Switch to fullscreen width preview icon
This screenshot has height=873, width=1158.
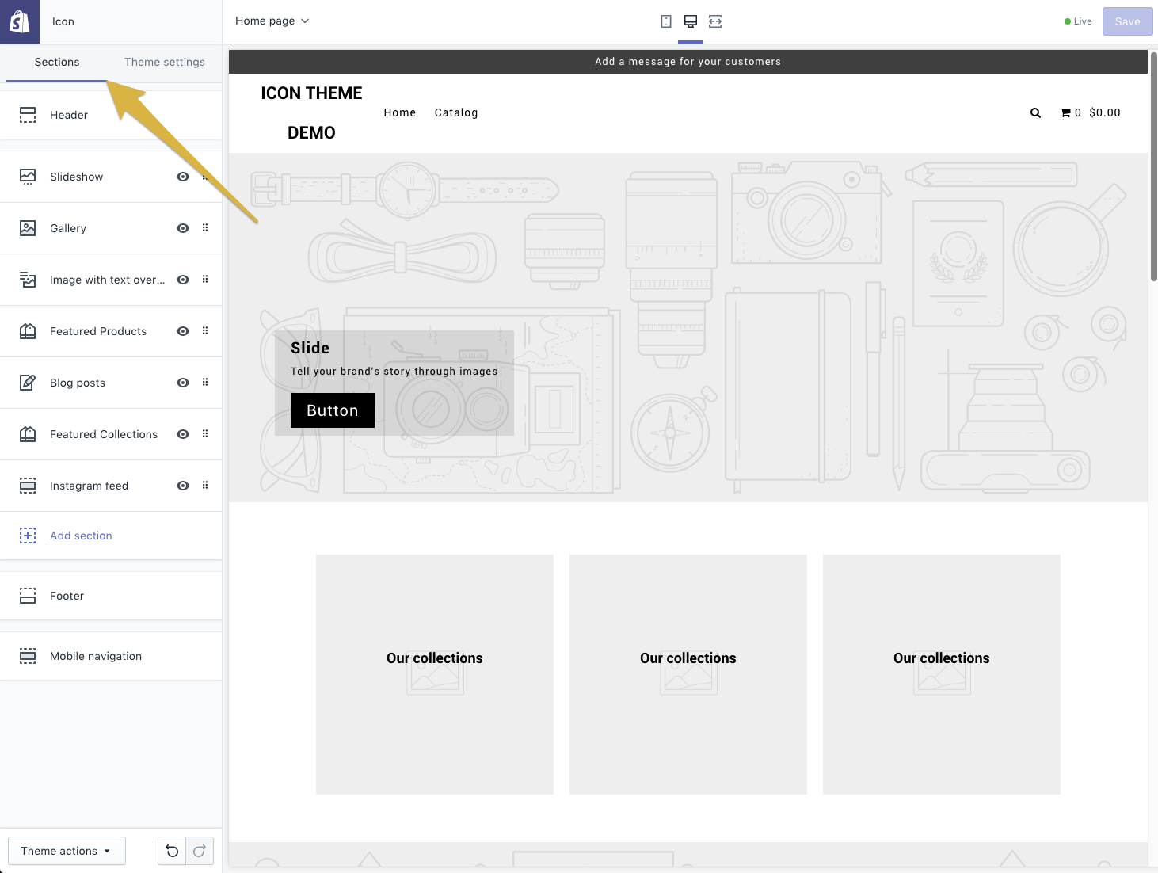tap(715, 21)
